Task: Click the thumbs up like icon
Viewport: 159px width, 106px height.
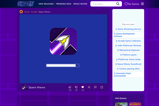Action: (x=70, y=87)
